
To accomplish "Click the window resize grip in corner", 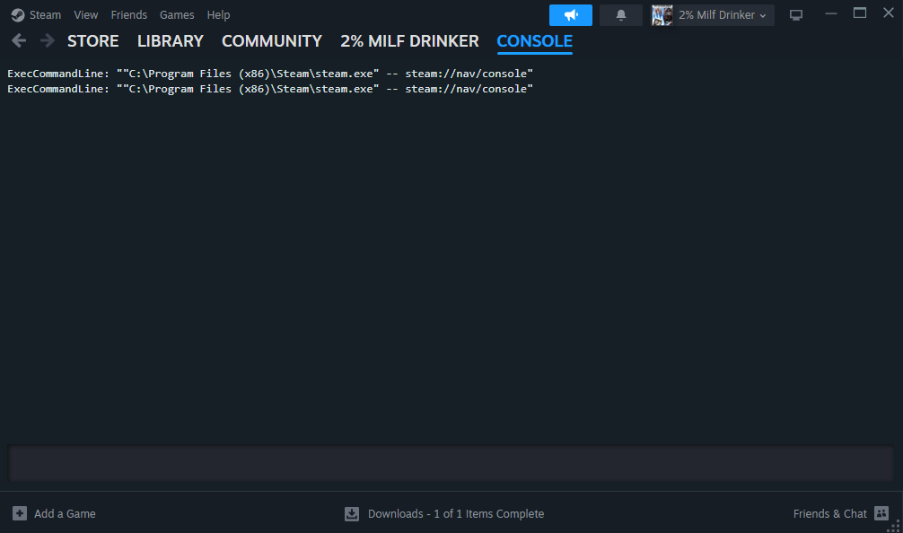I will tap(894, 526).
